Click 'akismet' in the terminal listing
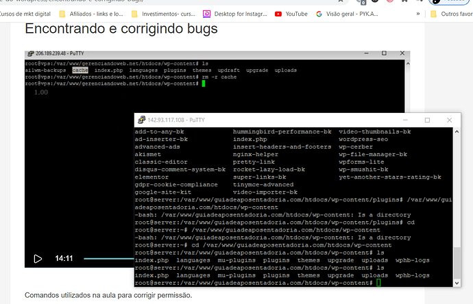This screenshot has width=473, height=304. pos(148,154)
